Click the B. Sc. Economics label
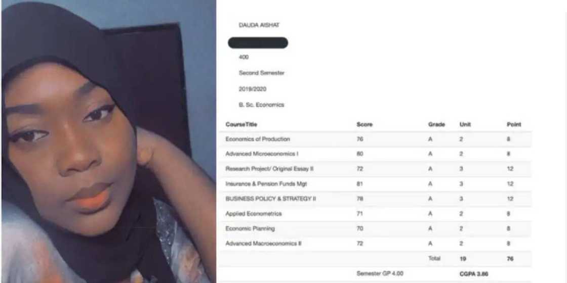 [x=261, y=105]
